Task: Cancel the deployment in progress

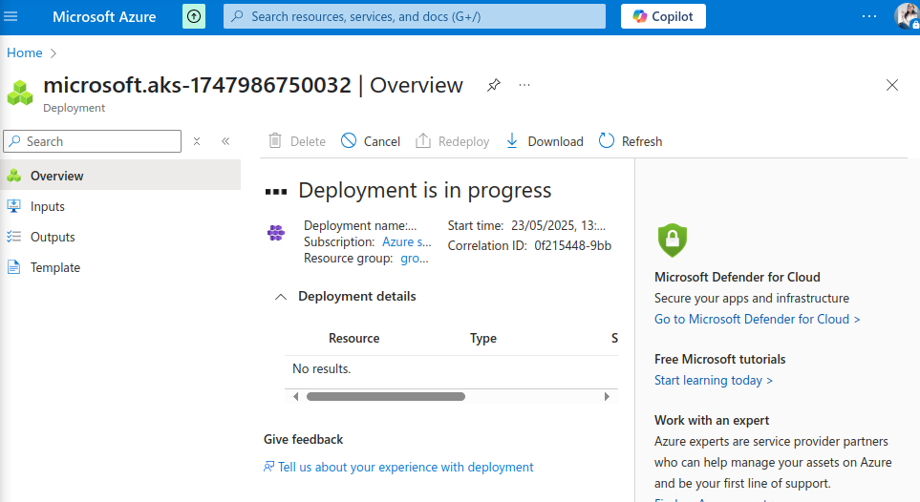Action: click(x=371, y=141)
